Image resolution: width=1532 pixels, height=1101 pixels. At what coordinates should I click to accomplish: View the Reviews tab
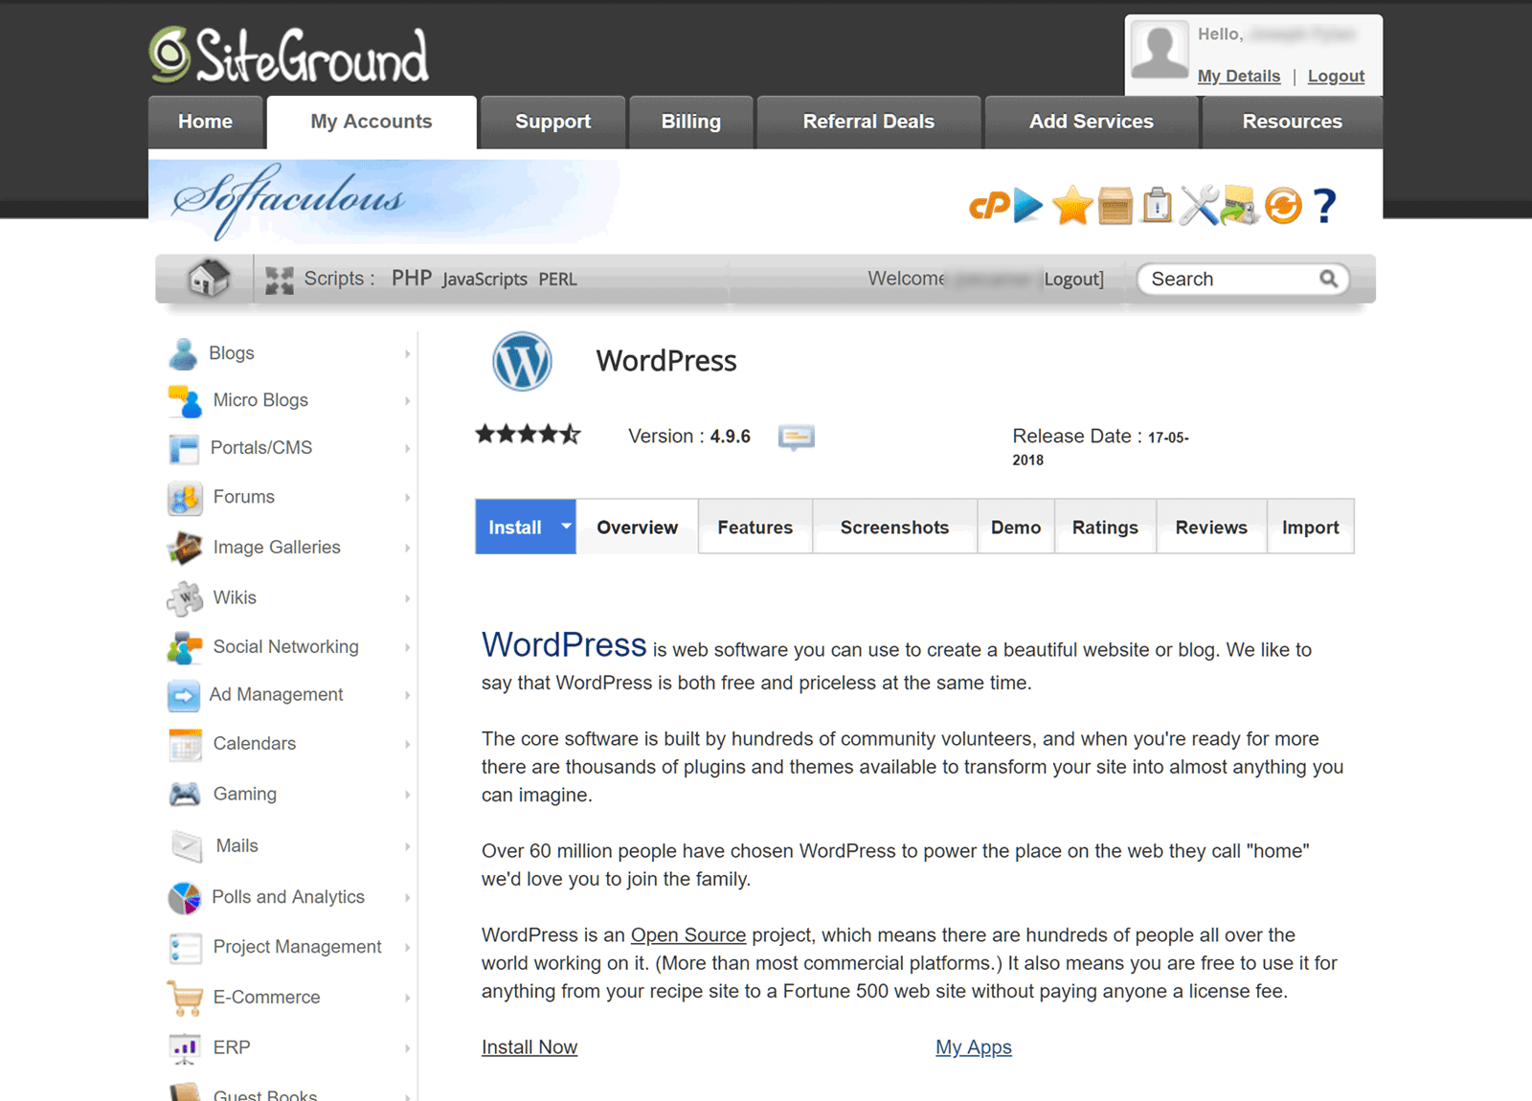pyautogui.click(x=1211, y=527)
